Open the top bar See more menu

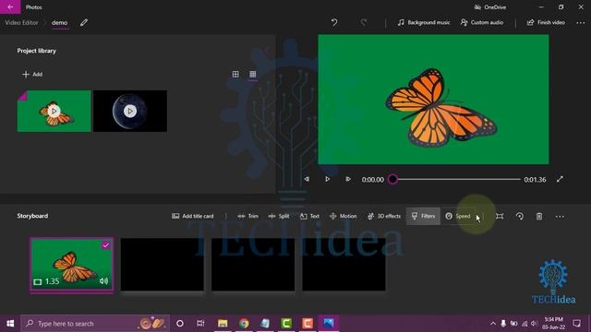pyautogui.click(x=581, y=23)
